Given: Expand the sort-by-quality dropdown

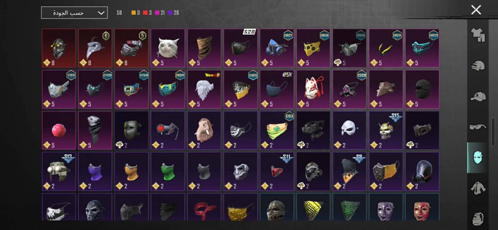Looking at the screenshot, I should [74, 13].
